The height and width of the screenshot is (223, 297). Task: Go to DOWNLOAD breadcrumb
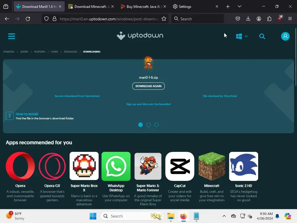tap(70, 52)
